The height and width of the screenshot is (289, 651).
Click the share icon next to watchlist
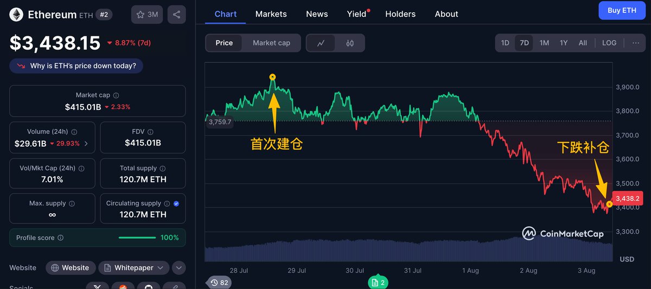(176, 15)
